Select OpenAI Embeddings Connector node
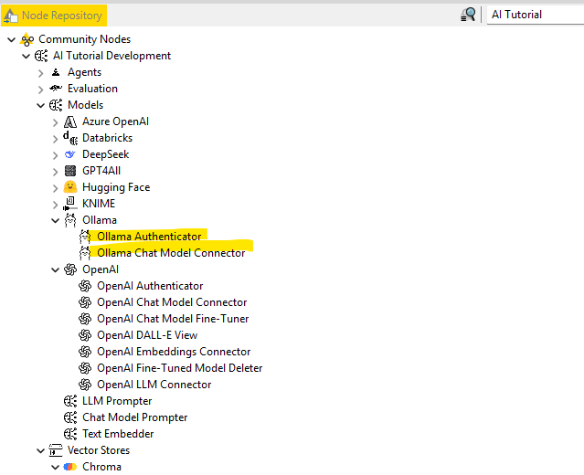Screen dimensions: 584x475 [174, 352]
